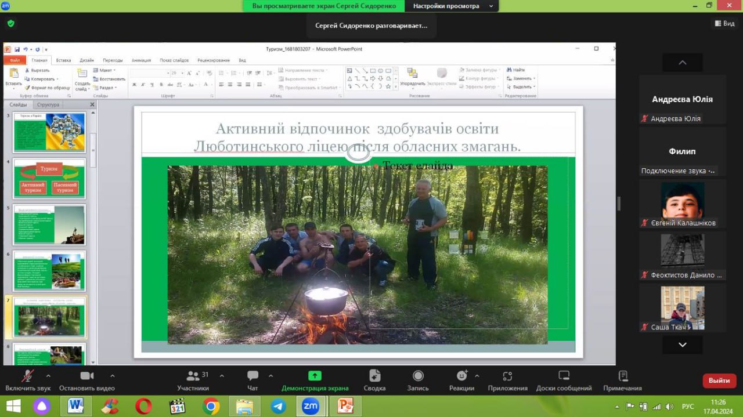This screenshot has height=417, width=743.
Task: Unmute with the Включить звук microphone icon
Action: 27,375
